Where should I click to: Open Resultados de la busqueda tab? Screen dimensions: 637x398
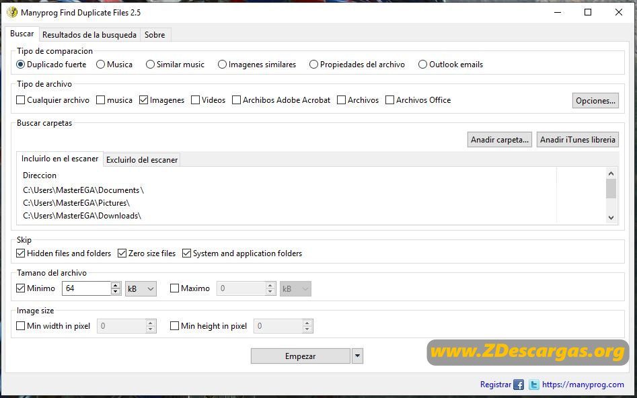click(x=89, y=35)
